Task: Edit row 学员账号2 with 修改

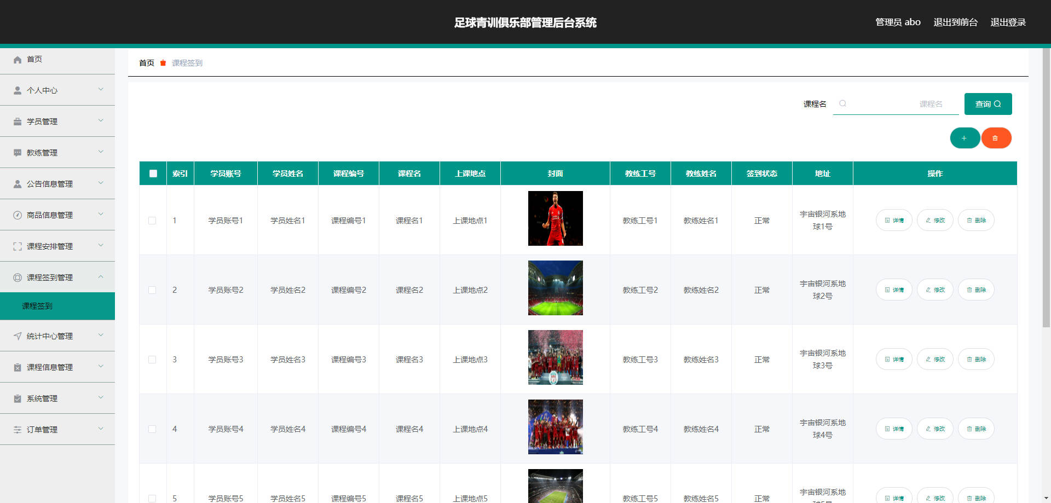Action: point(935,290)
